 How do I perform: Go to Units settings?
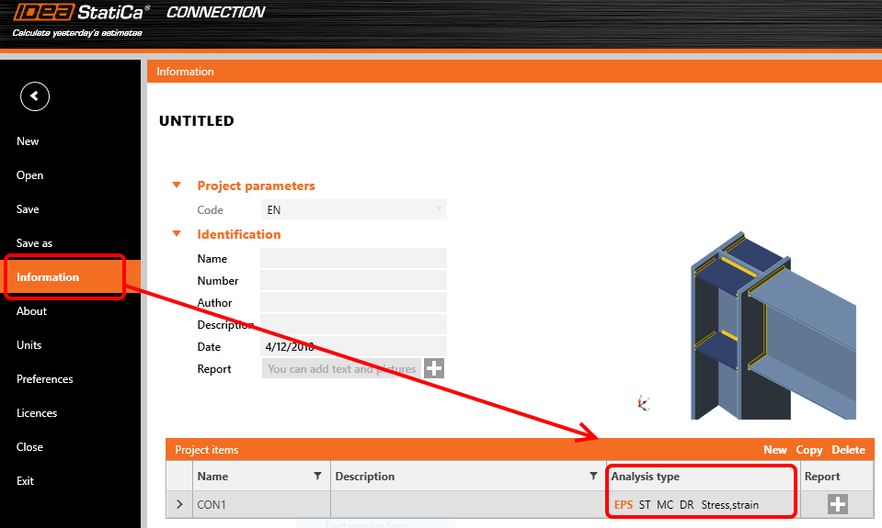coord(29,345)
